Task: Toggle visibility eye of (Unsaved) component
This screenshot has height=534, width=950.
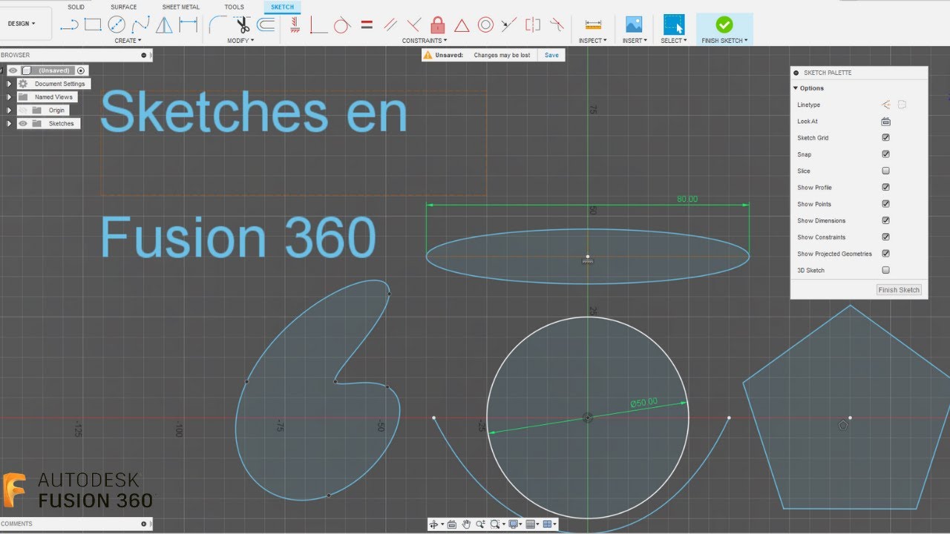Action: (x=12, y=70)
